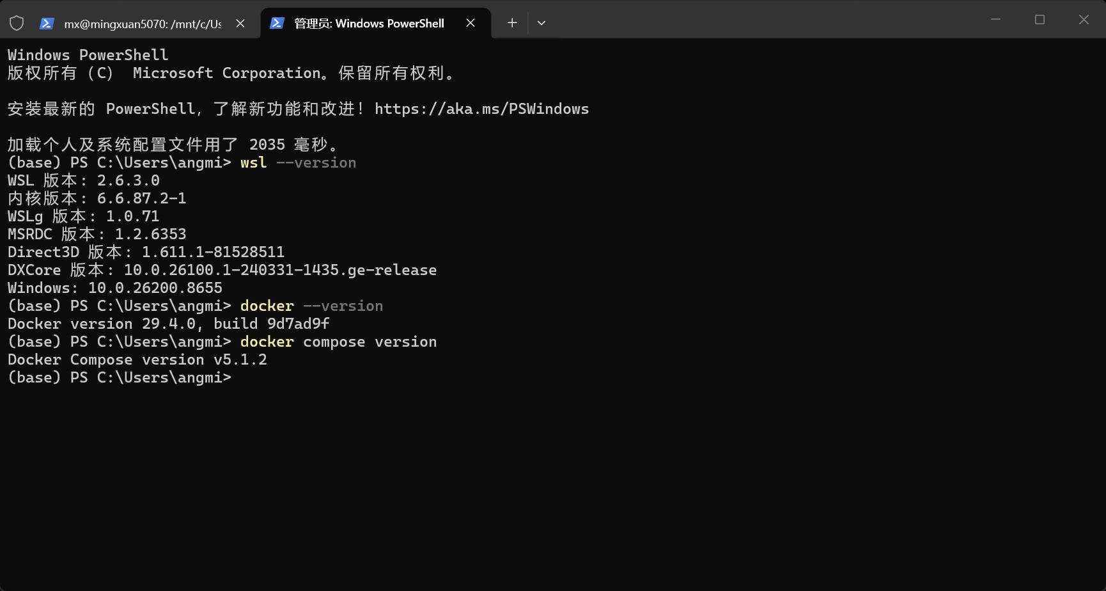Expand the new tab profile dropdown

(x=541, y=23)
